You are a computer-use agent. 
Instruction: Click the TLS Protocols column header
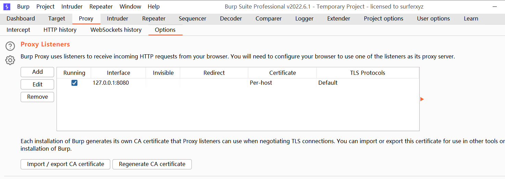[367, 73]
